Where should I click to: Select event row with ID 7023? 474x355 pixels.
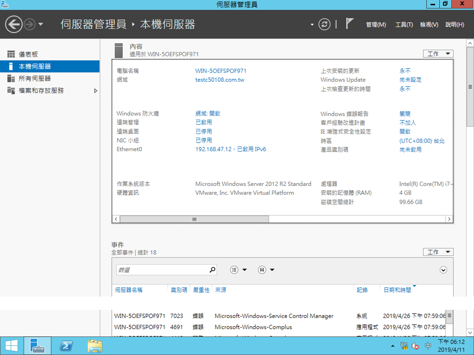pos(279,316)
